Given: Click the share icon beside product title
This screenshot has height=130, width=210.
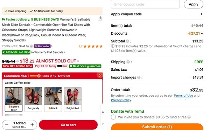Looking at the screenshot, I should [x=100, y=19].
